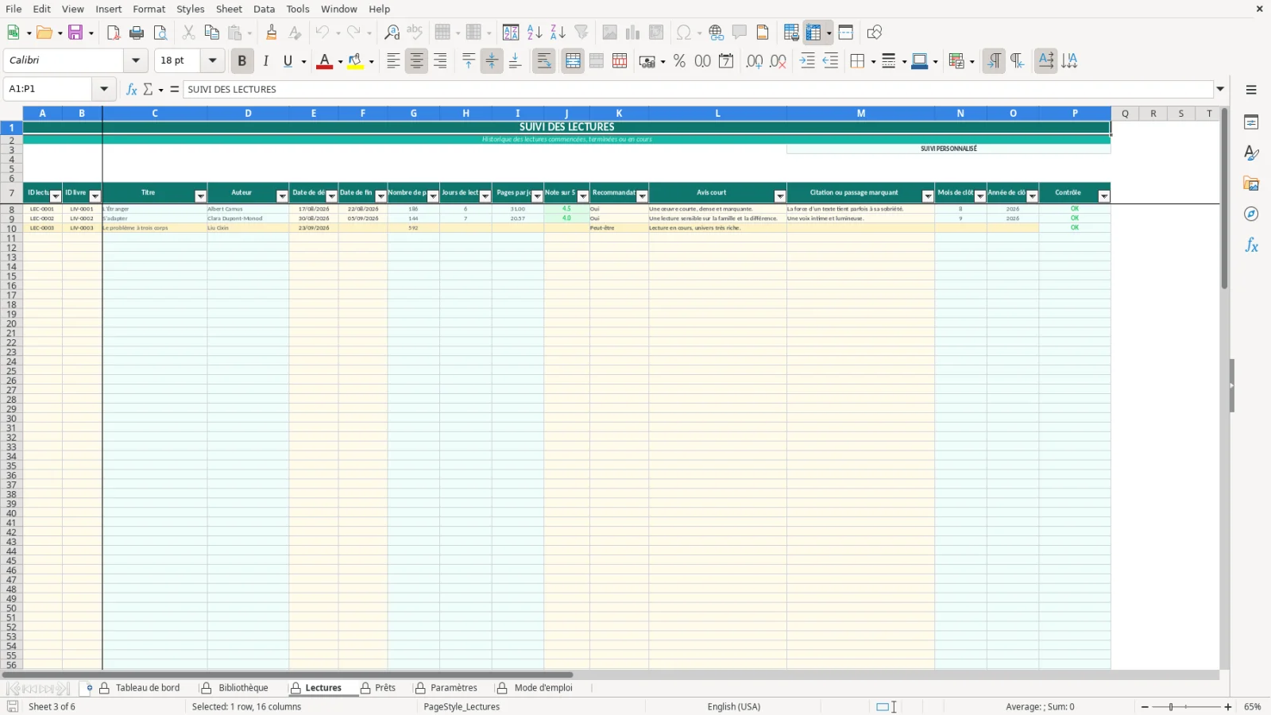Viewport: 1271px width, 715px height.
Task: Open Find and Replace icon
Action: (x=392, y=33)
